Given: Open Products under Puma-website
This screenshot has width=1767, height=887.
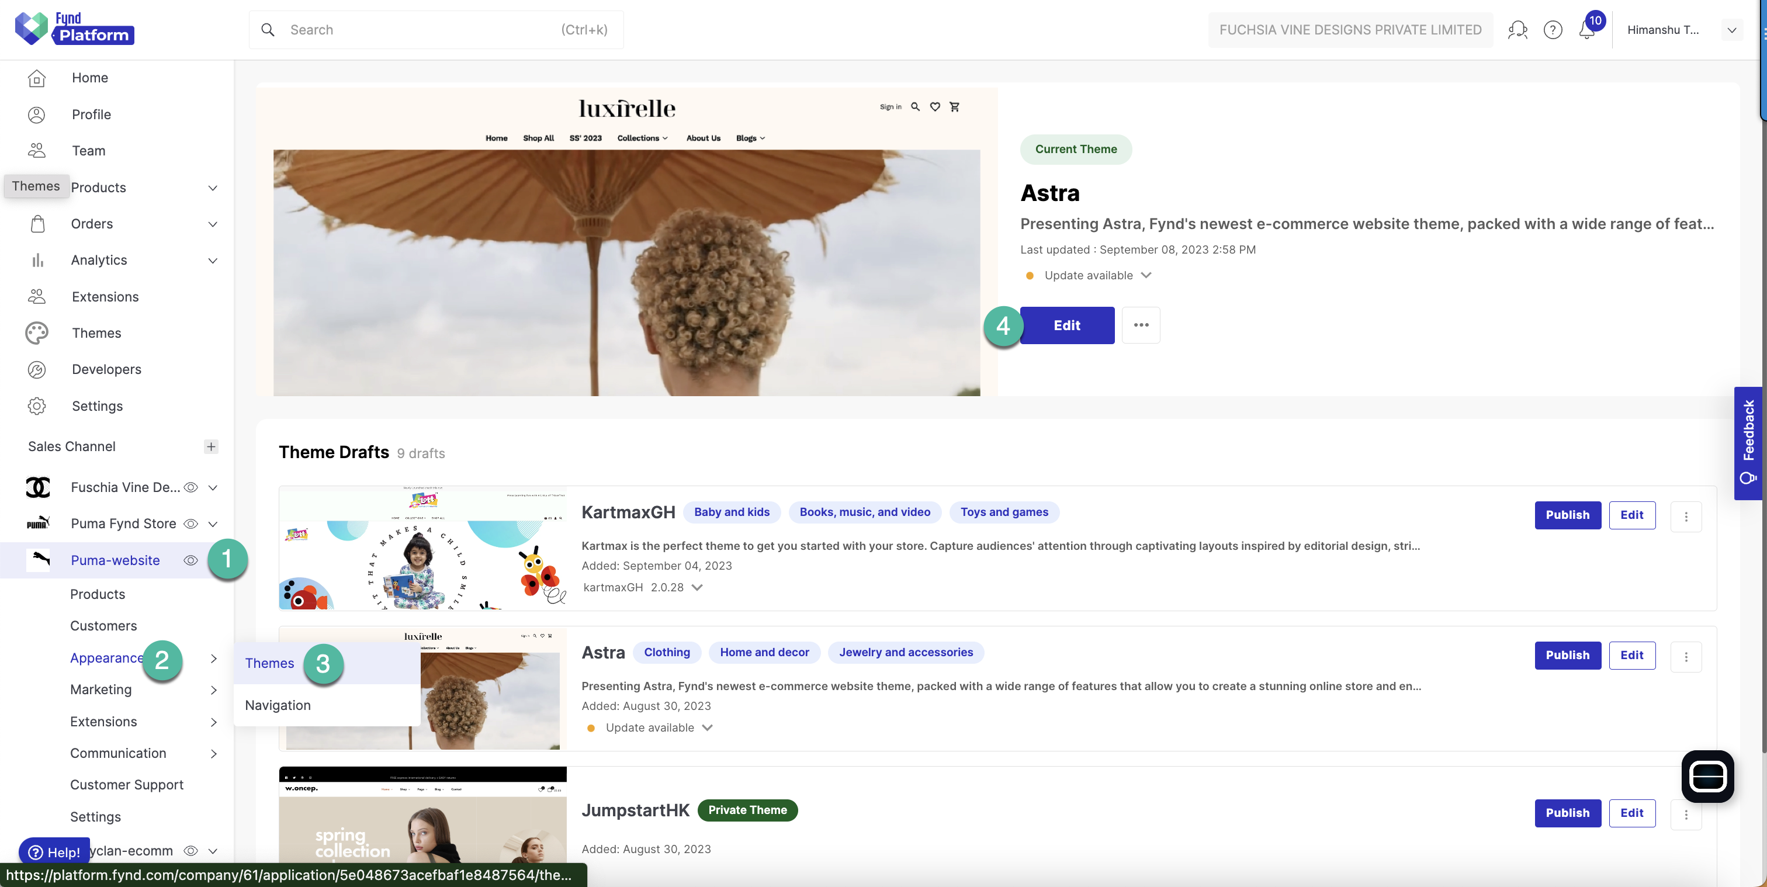Looking at the screenshot, I should [x=98, y=594].
